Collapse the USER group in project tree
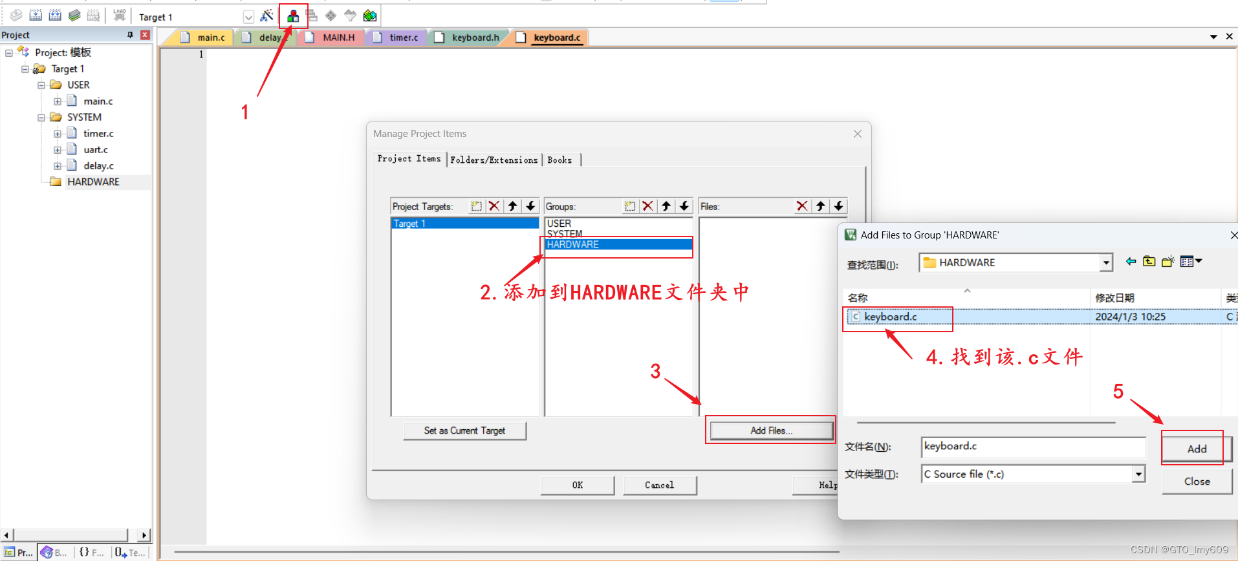This screenshot has width=1238, height=561. [41, 85]
